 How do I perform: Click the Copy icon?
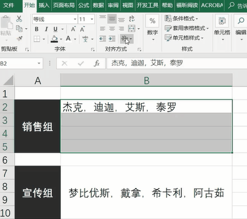19,29
